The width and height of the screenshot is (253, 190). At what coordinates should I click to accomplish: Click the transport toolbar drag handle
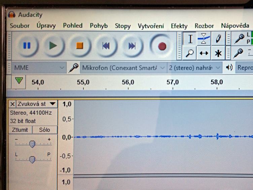pos(9,45)
